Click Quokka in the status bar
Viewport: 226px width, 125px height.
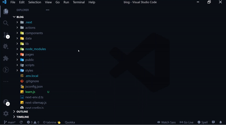[x=70, y=122]
